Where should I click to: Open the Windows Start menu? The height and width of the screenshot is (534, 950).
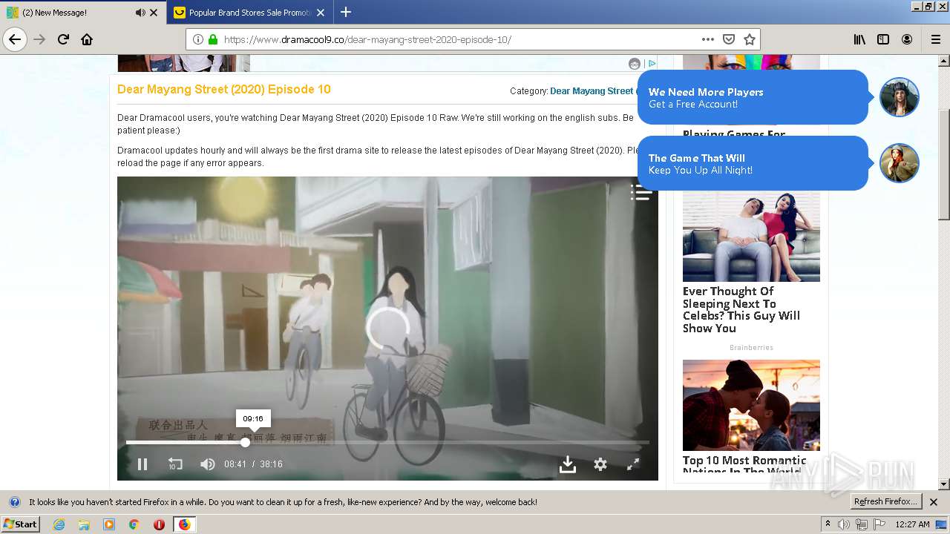coord(20,524)
